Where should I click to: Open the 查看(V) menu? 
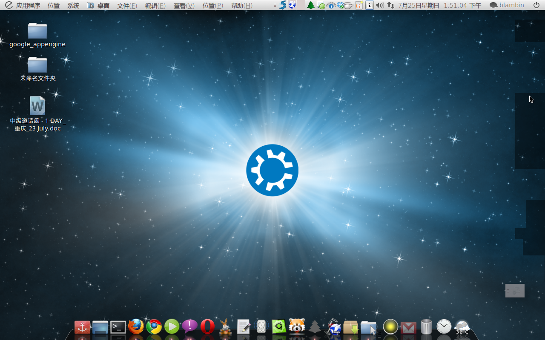tap(184, 6)
